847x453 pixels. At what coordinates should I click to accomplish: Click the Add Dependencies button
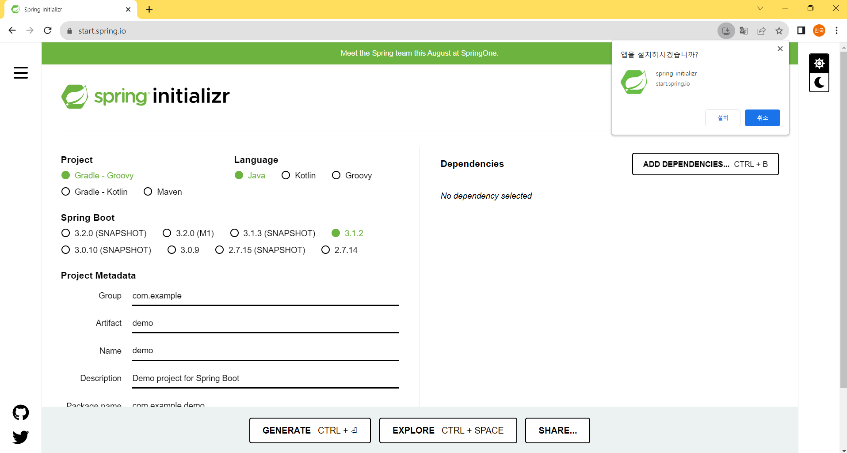(x=705, y=164)
